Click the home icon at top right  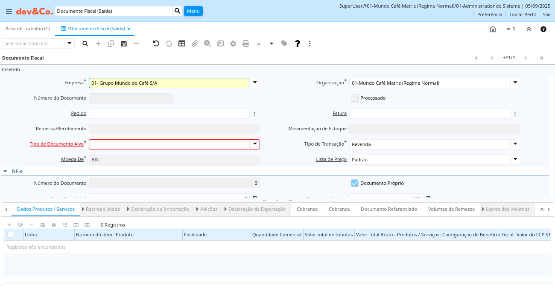[x=493, y=29]
